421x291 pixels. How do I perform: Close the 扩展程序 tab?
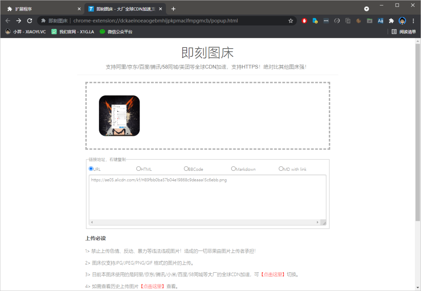79,9
